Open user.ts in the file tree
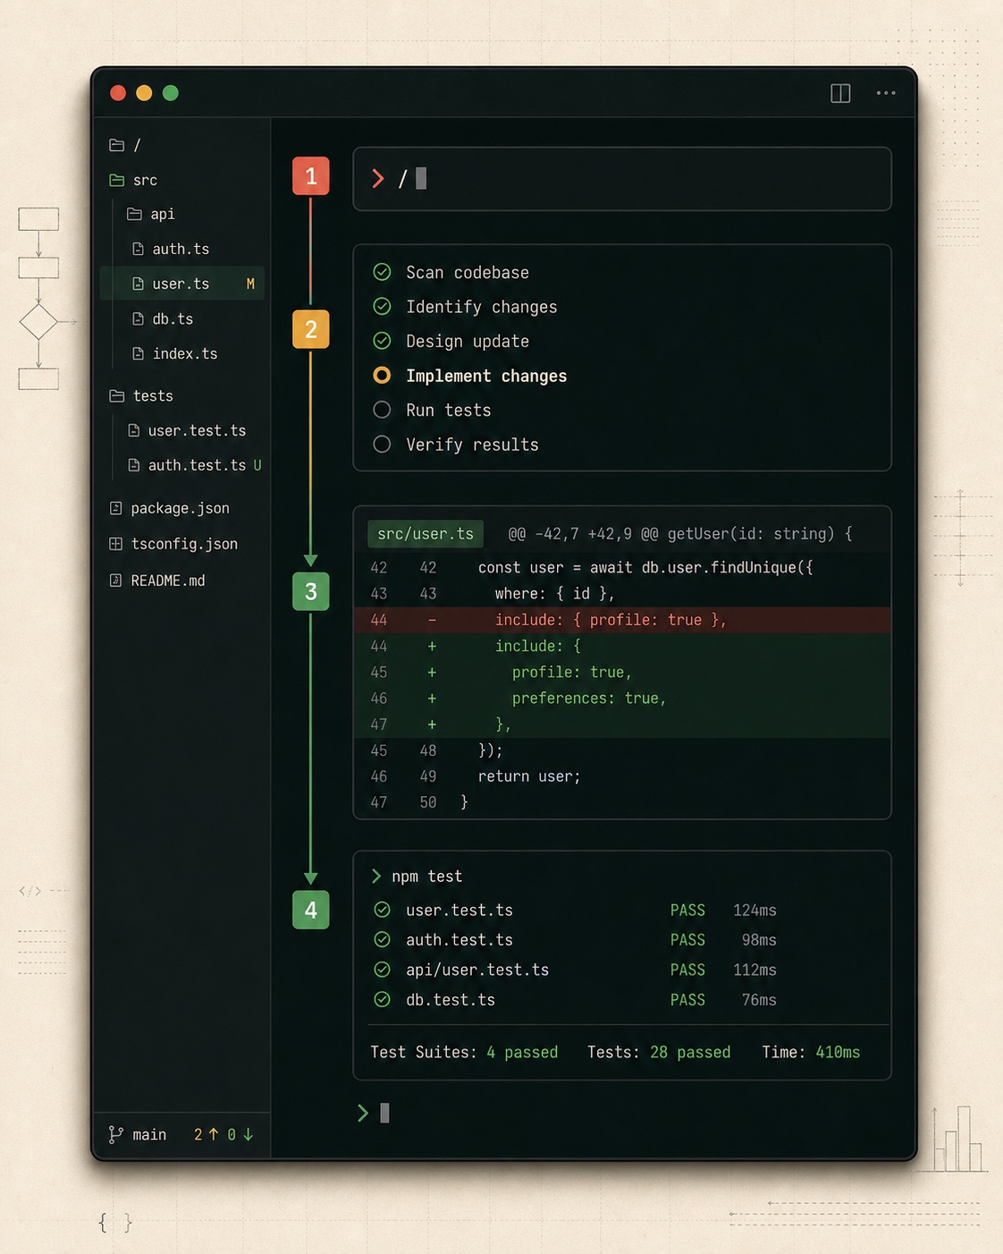 pyautogui.click(x=182, y=284)
